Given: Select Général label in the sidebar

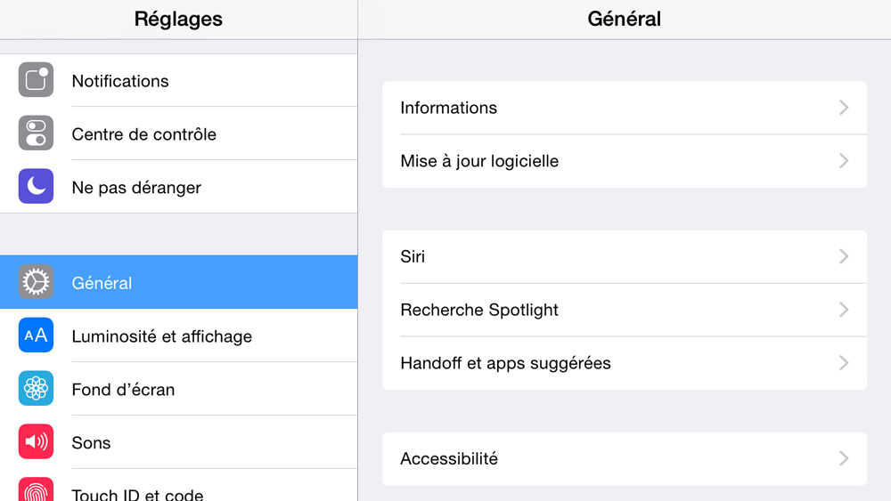Looking at the screenshot, I should (102, 283).
